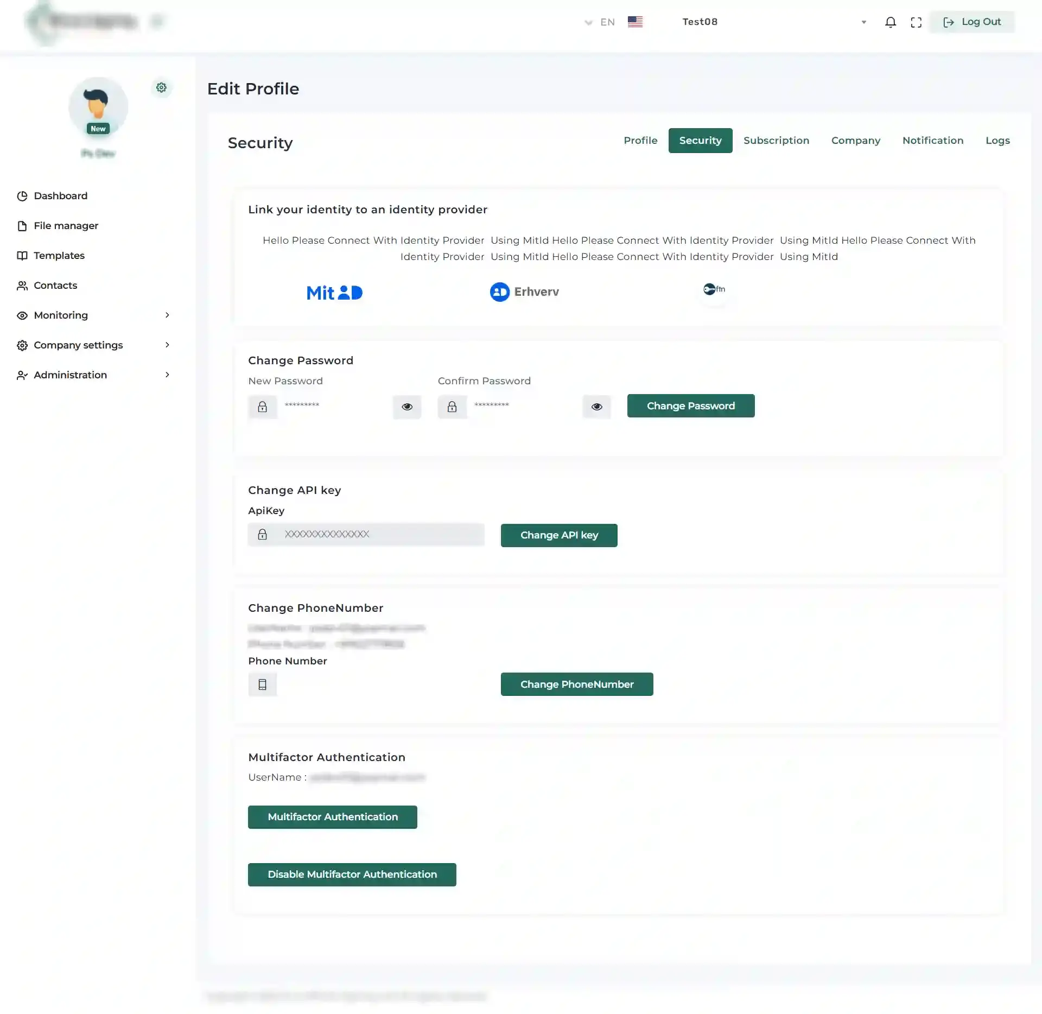Click the ftn identity provider icon
Screen dimensions: 1042x1014
pos(714,289)
